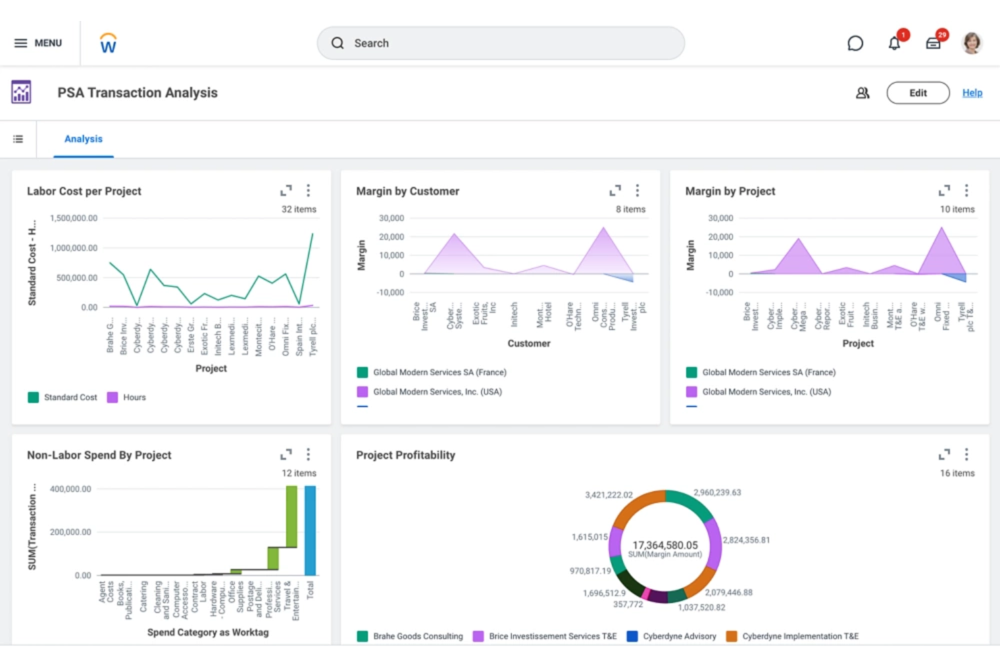The height and width of the screenshot is (667, 1000).
Task: Toggle the Hours series in Labor Cost legend
Action: [126, 397]
